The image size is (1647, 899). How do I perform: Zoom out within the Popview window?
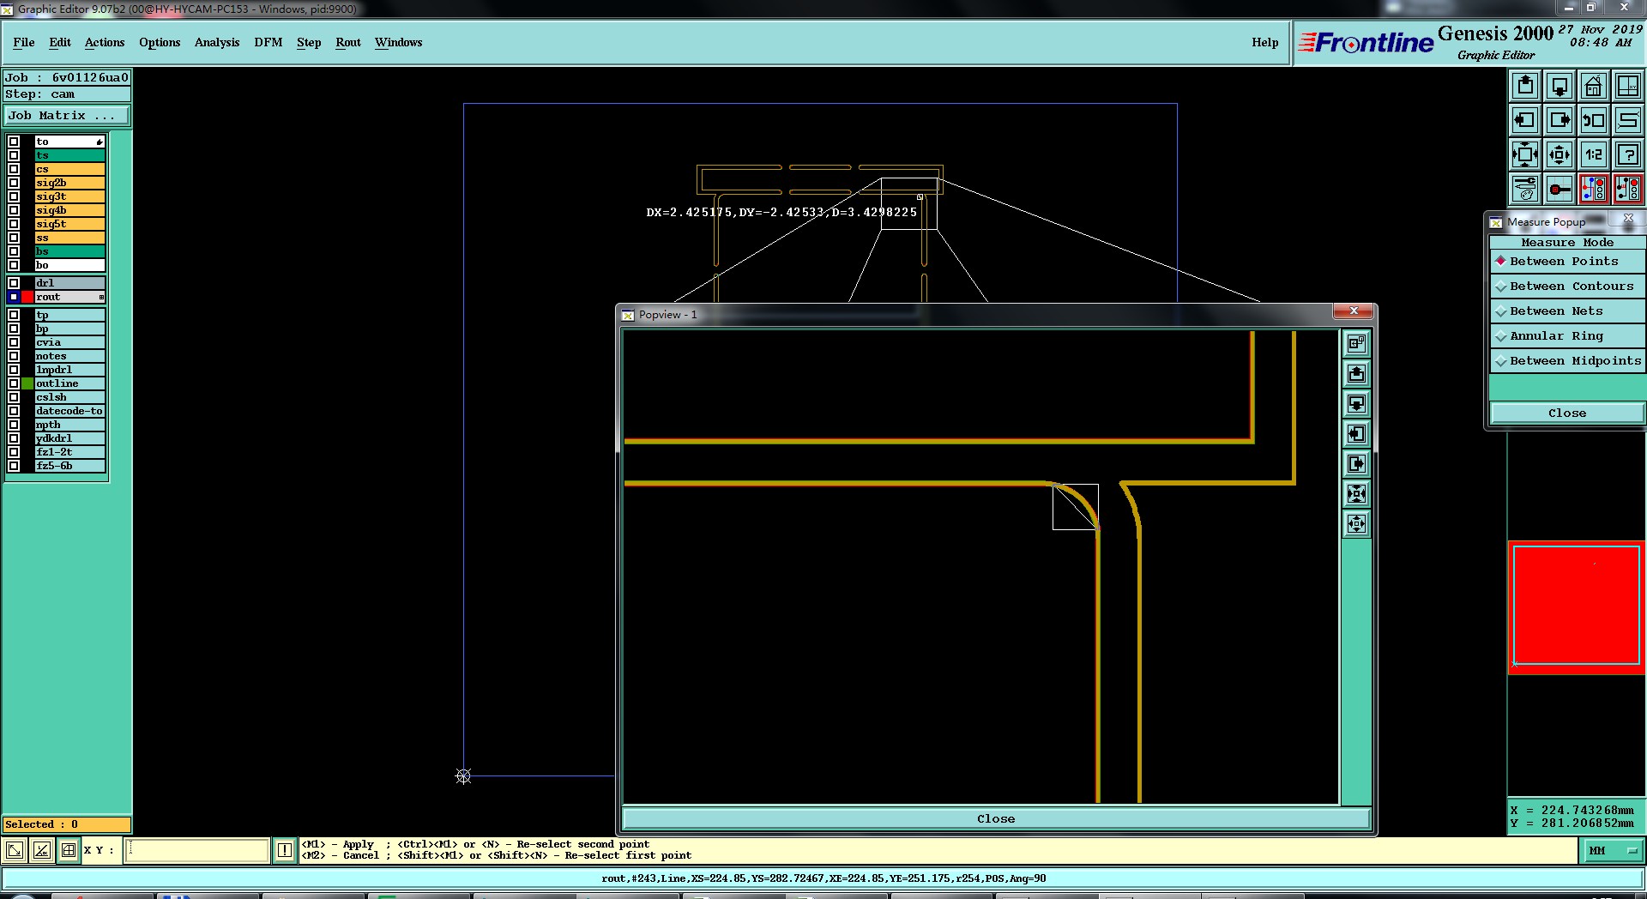[1356, 523]
